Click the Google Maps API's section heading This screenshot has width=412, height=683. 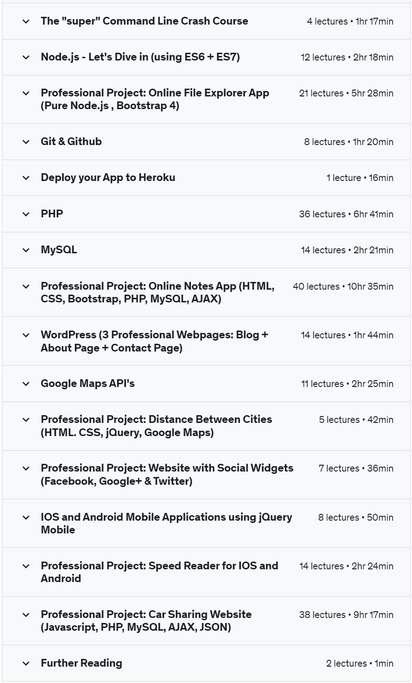tap(88, 383)
